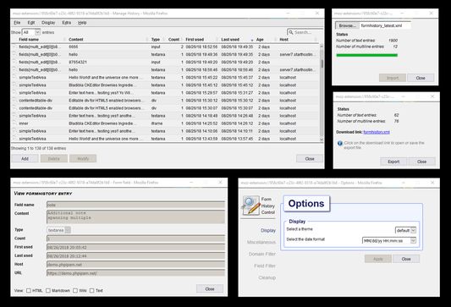Select the Display tab in Options sidebar
The image size is (451, 307).
[268, 230]
